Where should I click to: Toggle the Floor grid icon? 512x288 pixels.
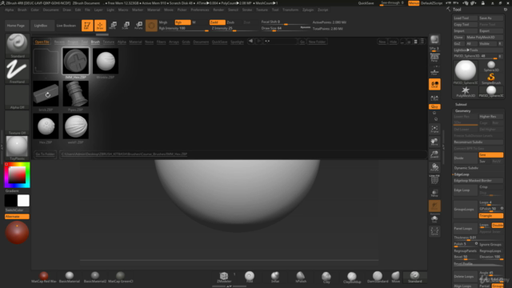point(434,72)
